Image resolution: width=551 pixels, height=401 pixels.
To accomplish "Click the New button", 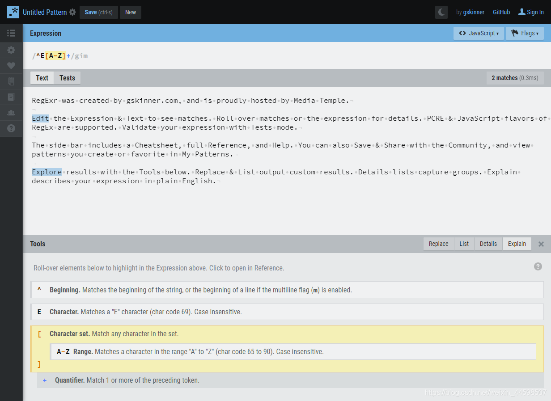I will tap(131, 12).
